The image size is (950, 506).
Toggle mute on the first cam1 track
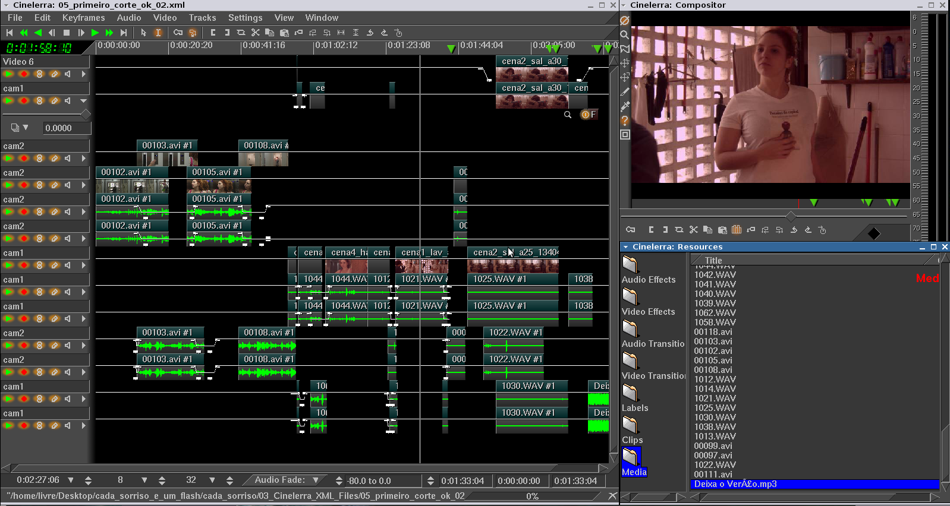pos(68,101)
